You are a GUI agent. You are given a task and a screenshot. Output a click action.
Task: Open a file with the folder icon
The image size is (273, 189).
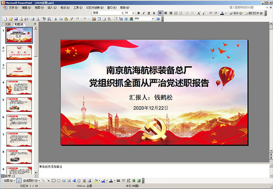click(11, 19)
